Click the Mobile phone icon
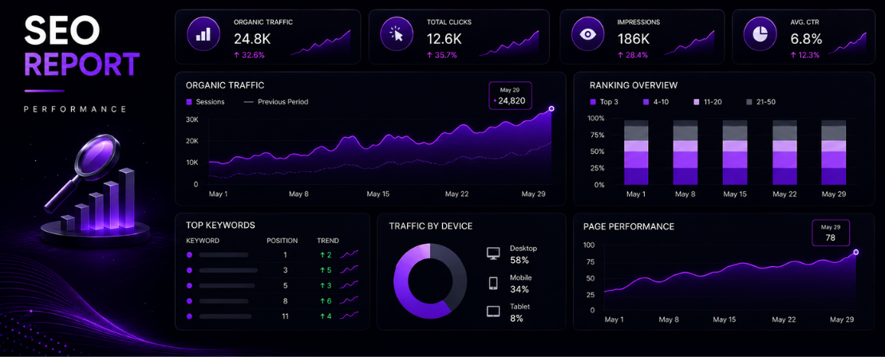 coord(492,283)
